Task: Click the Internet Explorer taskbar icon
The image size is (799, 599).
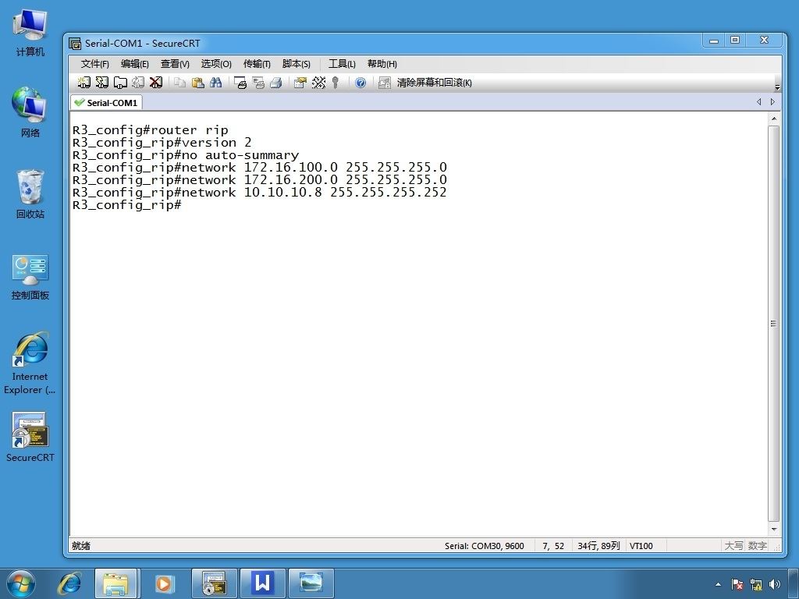Action: click(69, 583)
